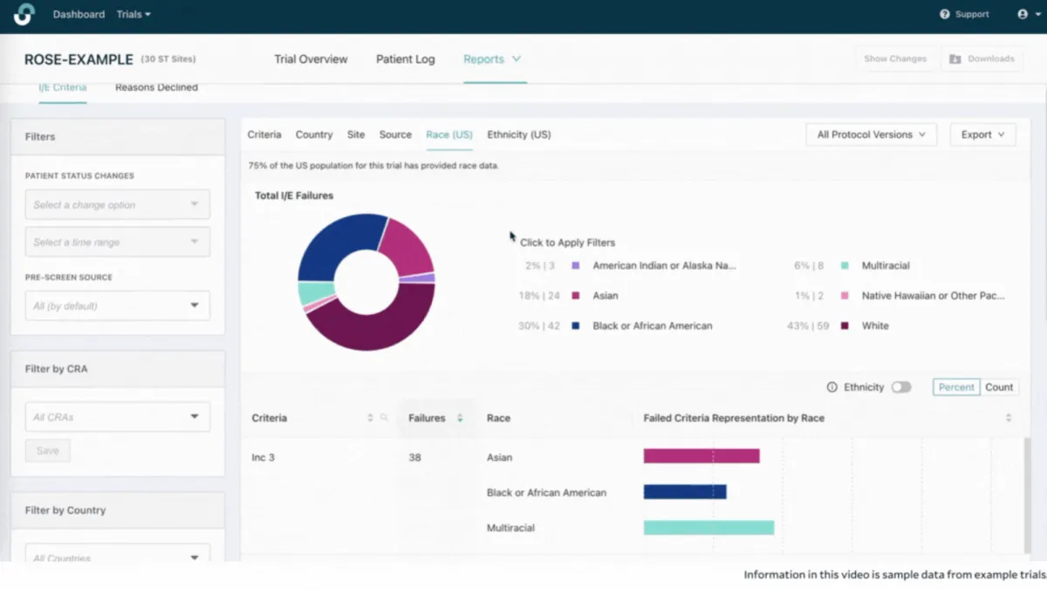Select Percent view option
1047x590 pixels.
pyautogui.click(x=956, y=388)
